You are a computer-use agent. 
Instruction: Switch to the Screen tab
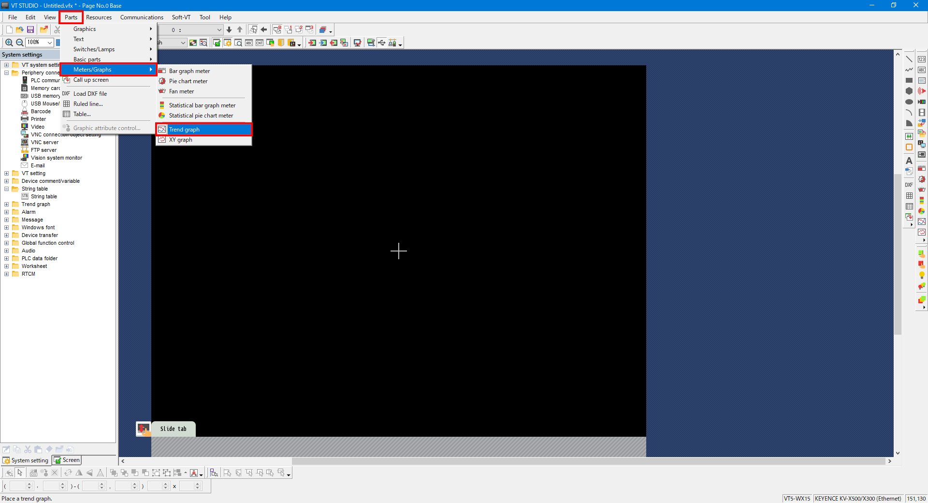pos(67,460)
